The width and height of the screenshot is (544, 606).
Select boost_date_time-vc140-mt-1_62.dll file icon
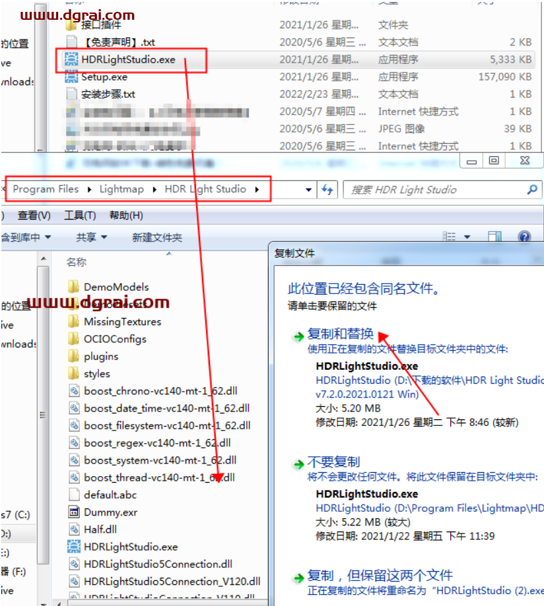coord(74,408)
